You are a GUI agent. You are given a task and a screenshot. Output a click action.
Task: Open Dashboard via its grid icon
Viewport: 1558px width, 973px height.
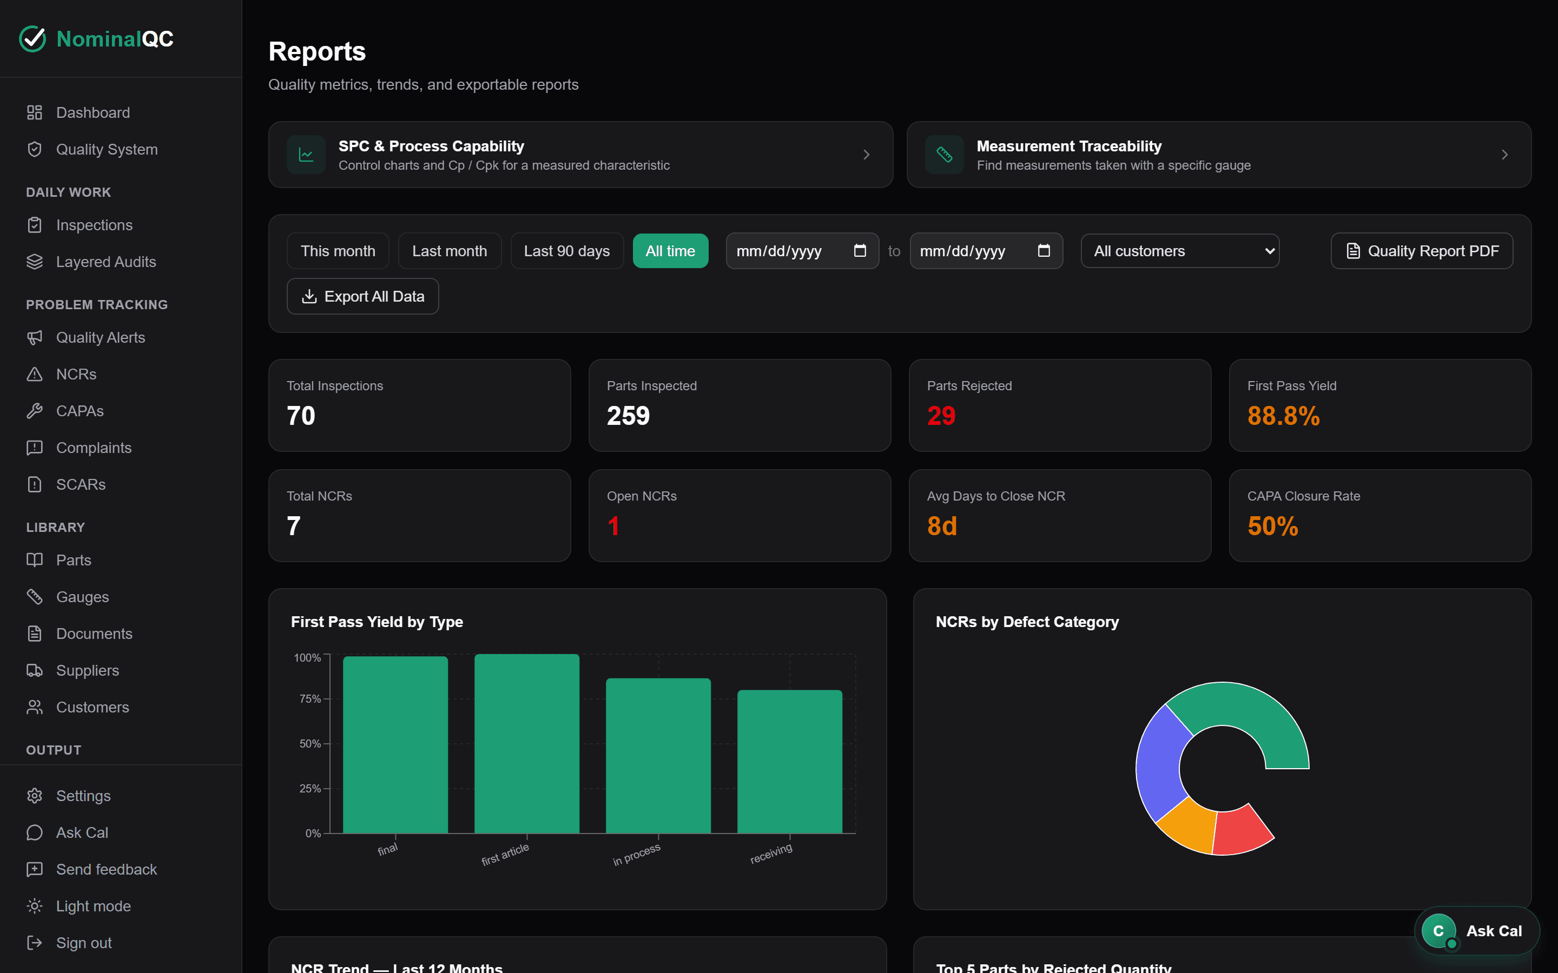coord(35,112)
